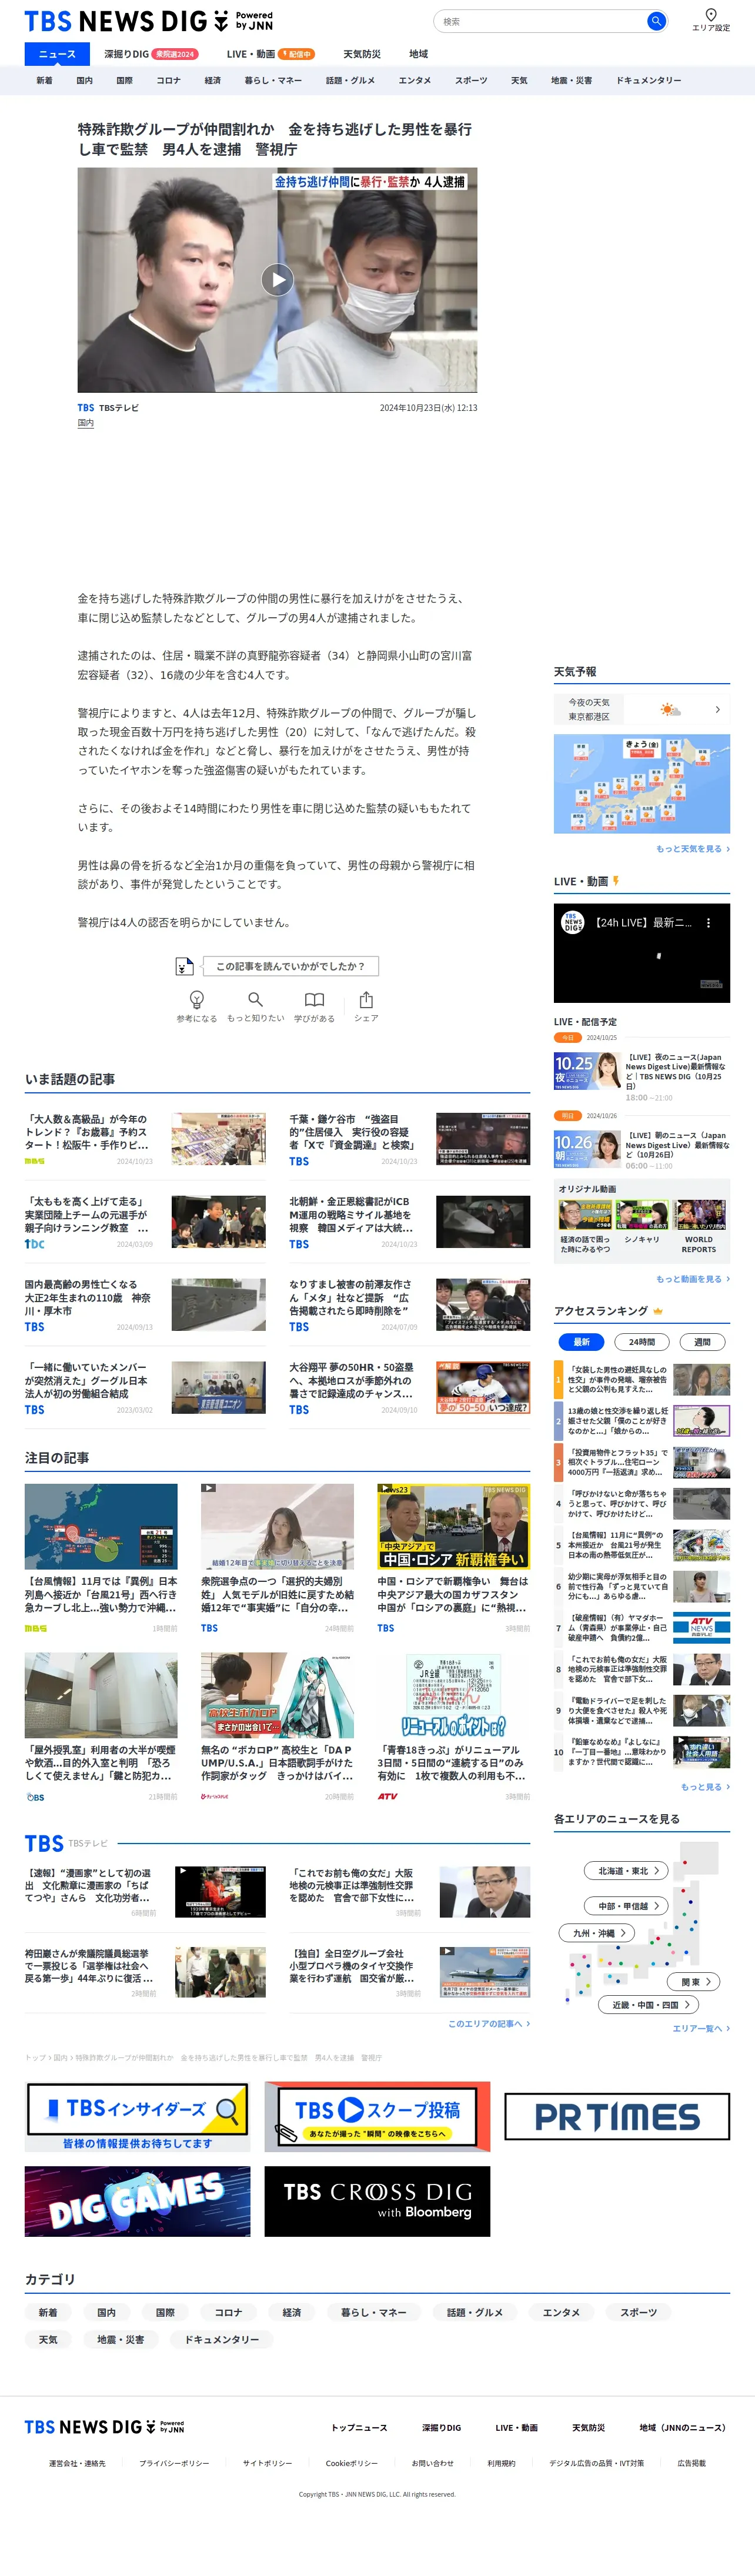Open the プライバシーポリシー footer link
This screenshot has height=2576, width=755.
[174, 2463]
